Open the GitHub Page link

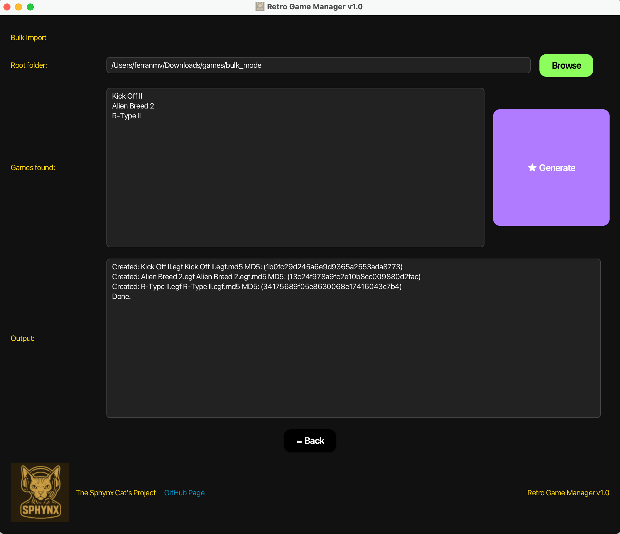184,493
